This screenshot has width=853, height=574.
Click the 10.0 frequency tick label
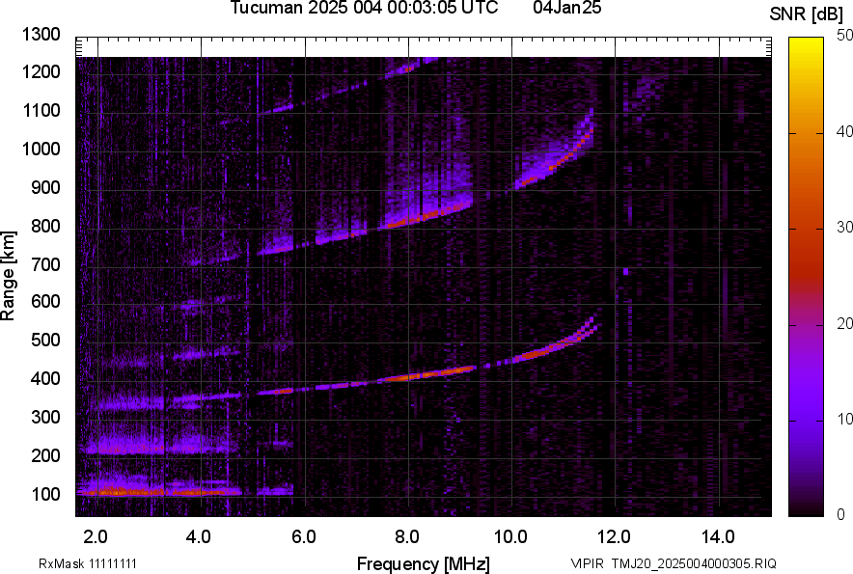pyautogui.click(x=509, y=536)
